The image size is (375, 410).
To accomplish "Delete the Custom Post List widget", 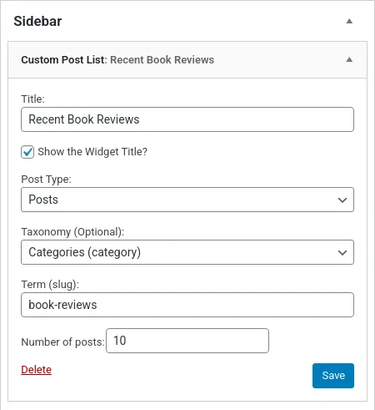I will (x=37, y=370).
